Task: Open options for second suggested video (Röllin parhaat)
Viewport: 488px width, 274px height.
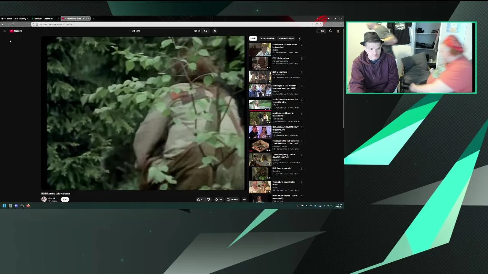Action: (302, 59)
